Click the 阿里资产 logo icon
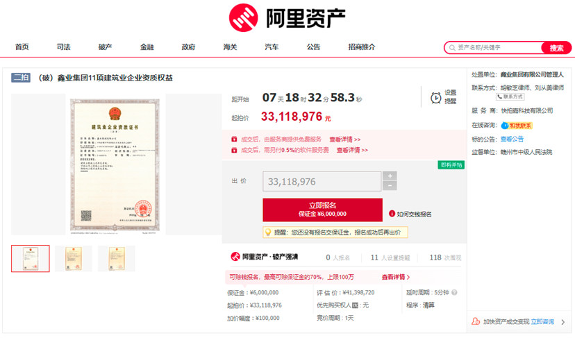 [243, 17]
